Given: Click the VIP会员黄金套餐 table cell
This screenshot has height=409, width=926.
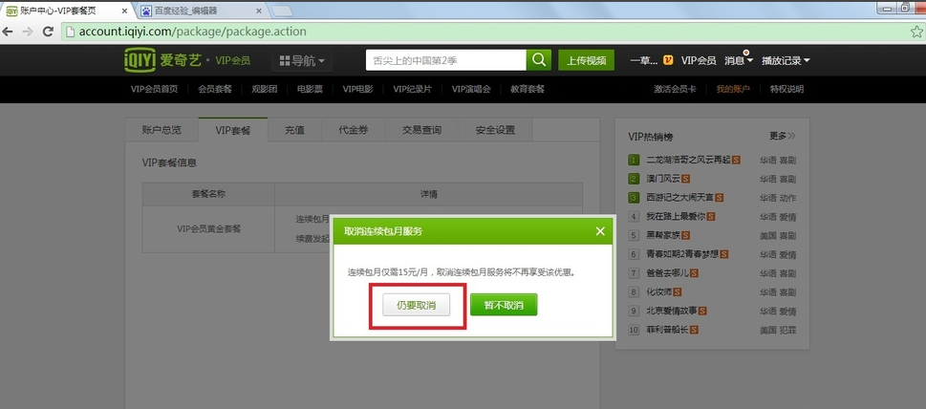Looking at the screenshot, I should click(208, 229).
